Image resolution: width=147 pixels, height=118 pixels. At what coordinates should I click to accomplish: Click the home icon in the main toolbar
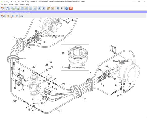[3, 8]
